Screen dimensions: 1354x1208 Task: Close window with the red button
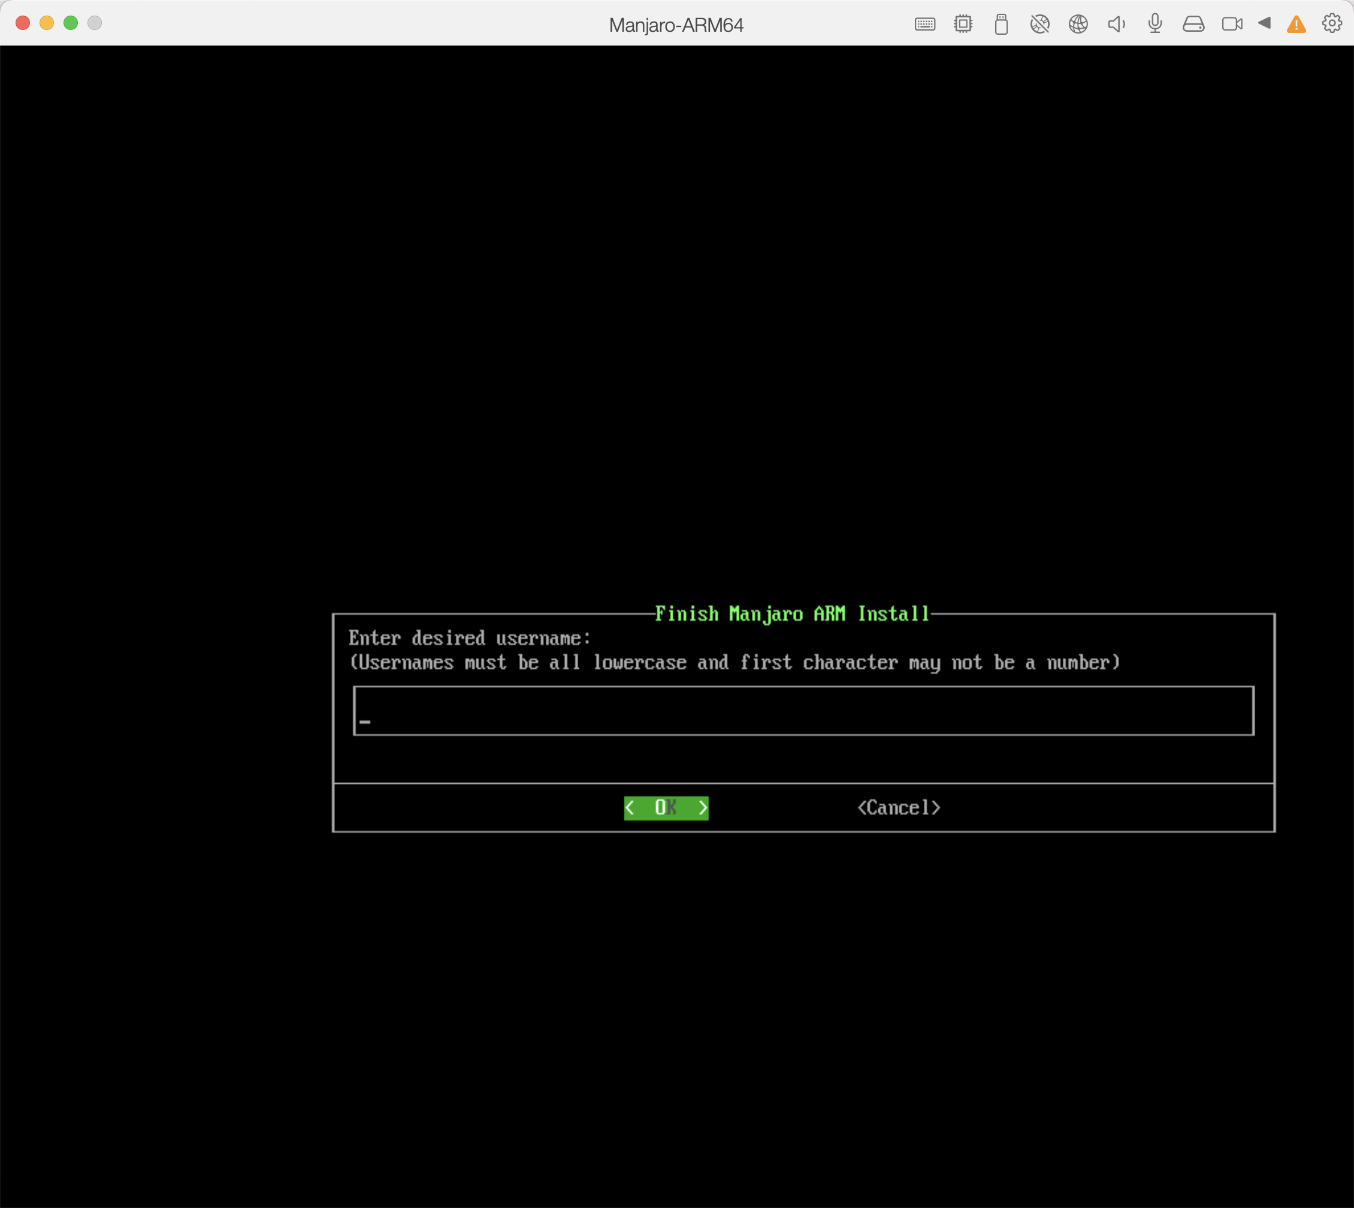[x=23, y=23]
